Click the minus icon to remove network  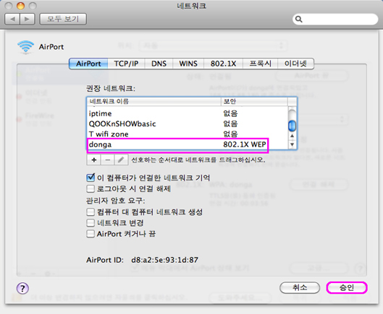pos(107,160)
